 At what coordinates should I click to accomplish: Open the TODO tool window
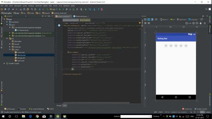[50, 109]
